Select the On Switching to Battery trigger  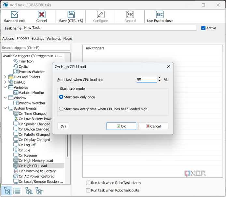pyautogui.click(x=35, y=171)
